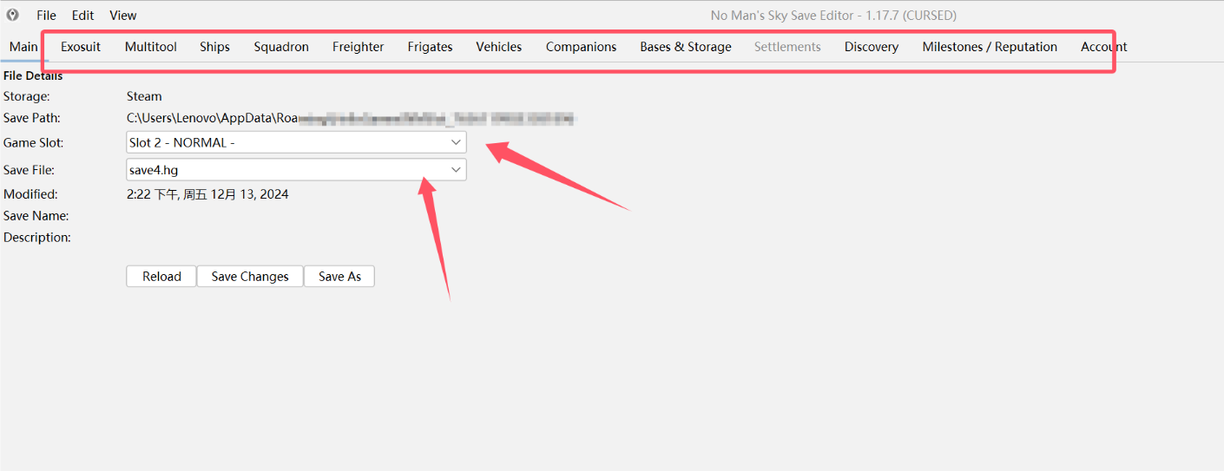Open the File menu
Viewport: 1224px width, 471px height.
(46, 16)
